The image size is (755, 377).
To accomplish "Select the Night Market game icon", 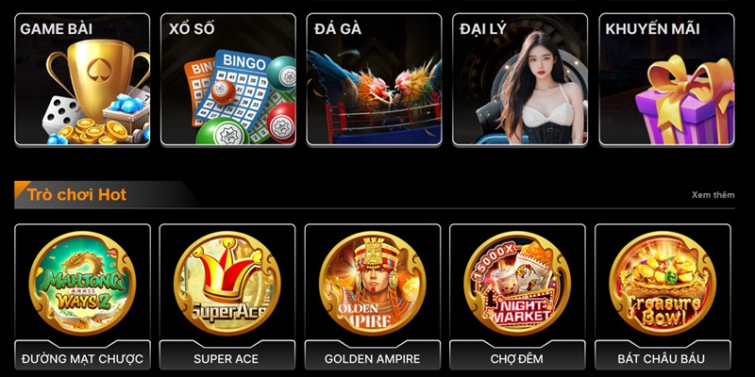I will (517, 284).
